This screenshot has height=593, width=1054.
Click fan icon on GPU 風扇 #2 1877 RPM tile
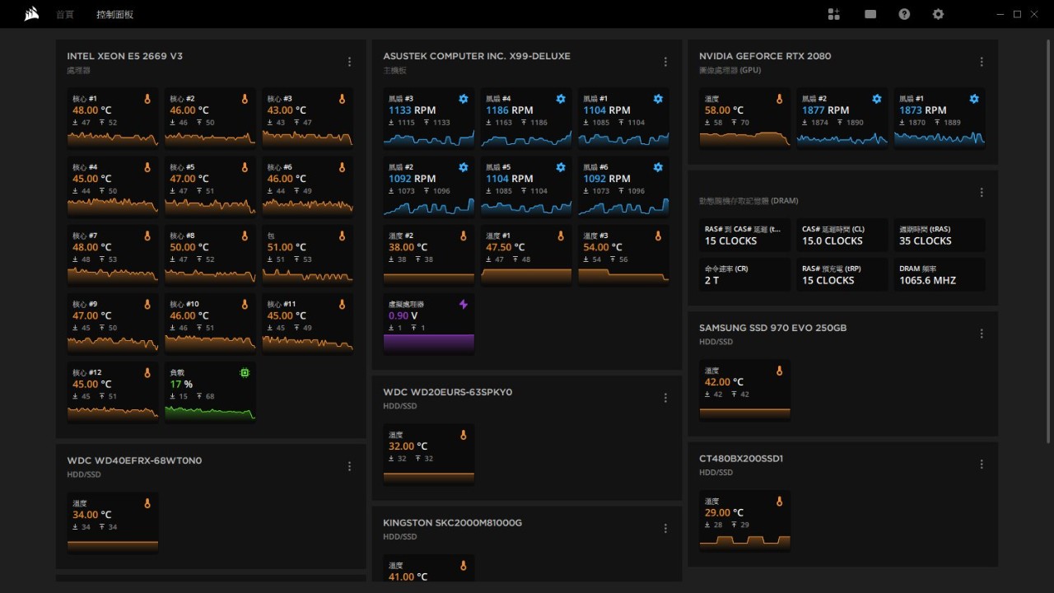coord(877,99)
